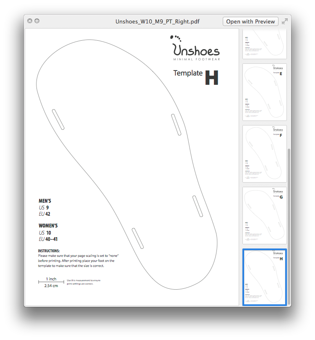Select the Template G page thumbnail
The image size is (315, 340).
coord(265,215)
